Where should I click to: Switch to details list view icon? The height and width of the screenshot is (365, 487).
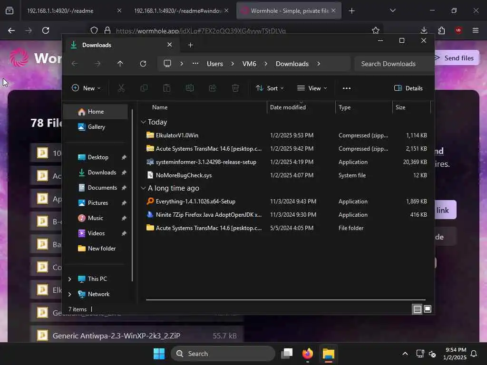[417, 309]
